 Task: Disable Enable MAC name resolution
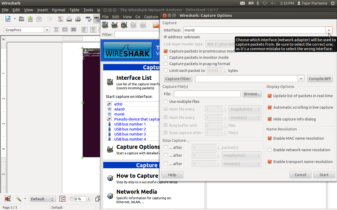(x=270, y=138)
